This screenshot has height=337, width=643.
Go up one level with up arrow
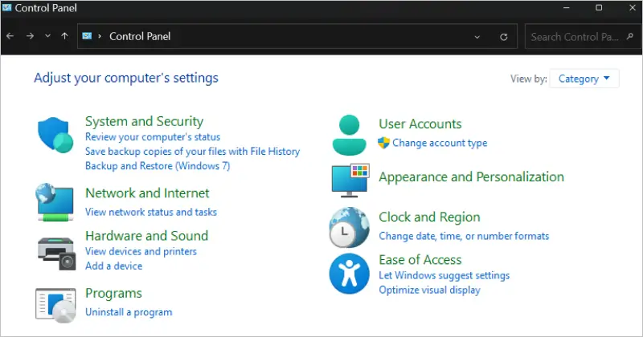coord(64,36)
